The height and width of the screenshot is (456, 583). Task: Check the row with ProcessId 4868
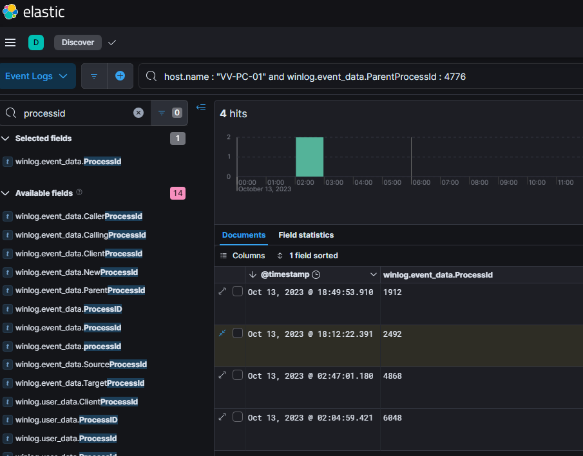coord(238,375)
